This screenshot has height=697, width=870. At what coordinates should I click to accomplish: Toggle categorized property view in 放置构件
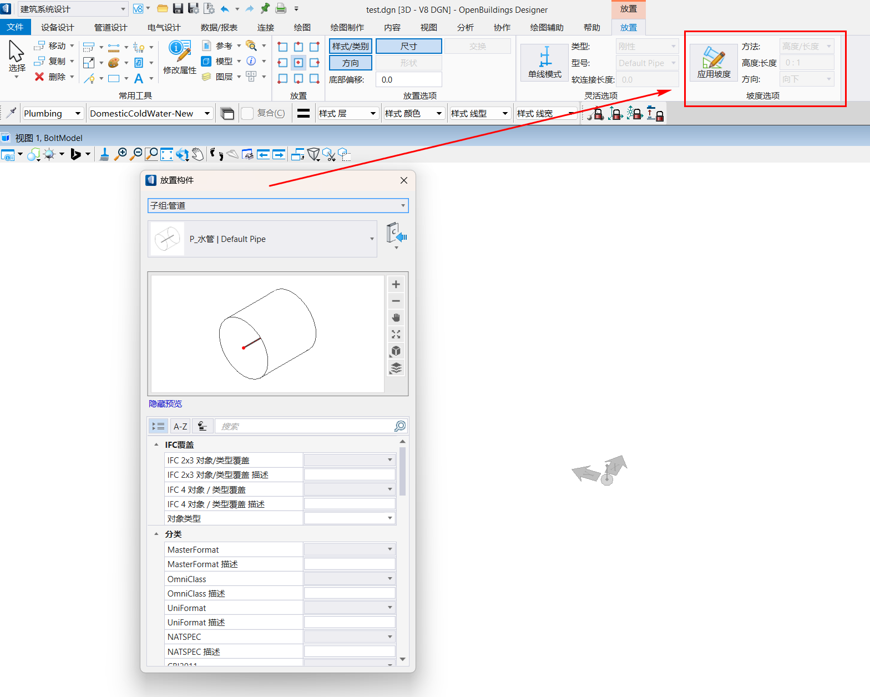pos(158,426)
